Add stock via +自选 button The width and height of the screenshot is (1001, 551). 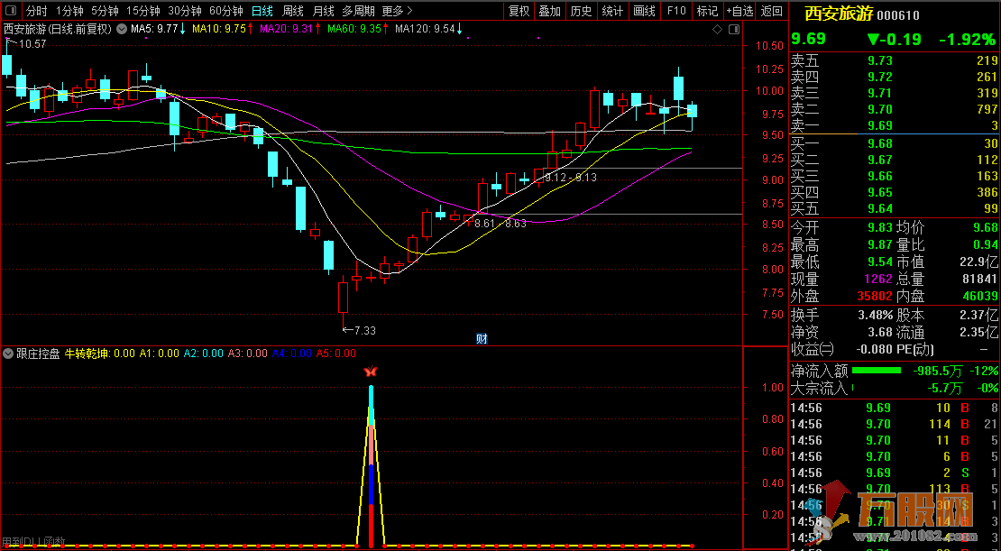pyautogui.click(x=739, y=11)
